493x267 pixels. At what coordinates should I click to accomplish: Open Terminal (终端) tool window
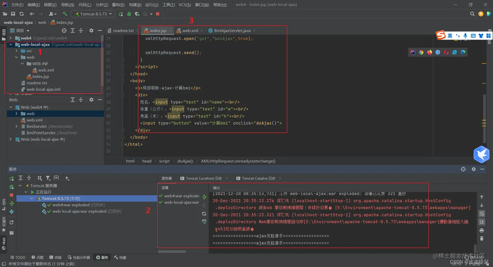point(55,258)
